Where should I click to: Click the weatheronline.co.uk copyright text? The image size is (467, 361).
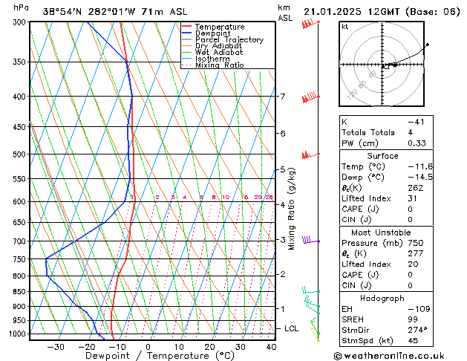[389, 356]
